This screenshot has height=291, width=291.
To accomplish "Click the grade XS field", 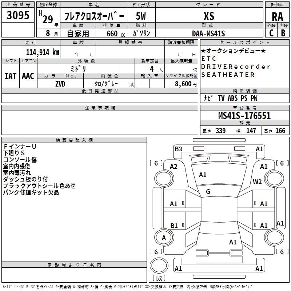I will coord(209,16).
